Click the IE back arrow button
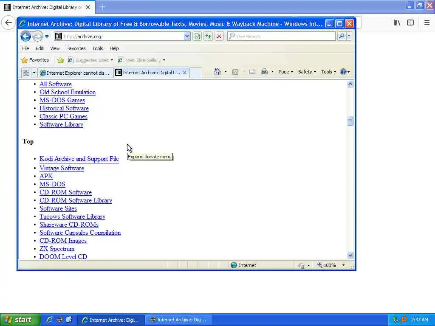 25,37
